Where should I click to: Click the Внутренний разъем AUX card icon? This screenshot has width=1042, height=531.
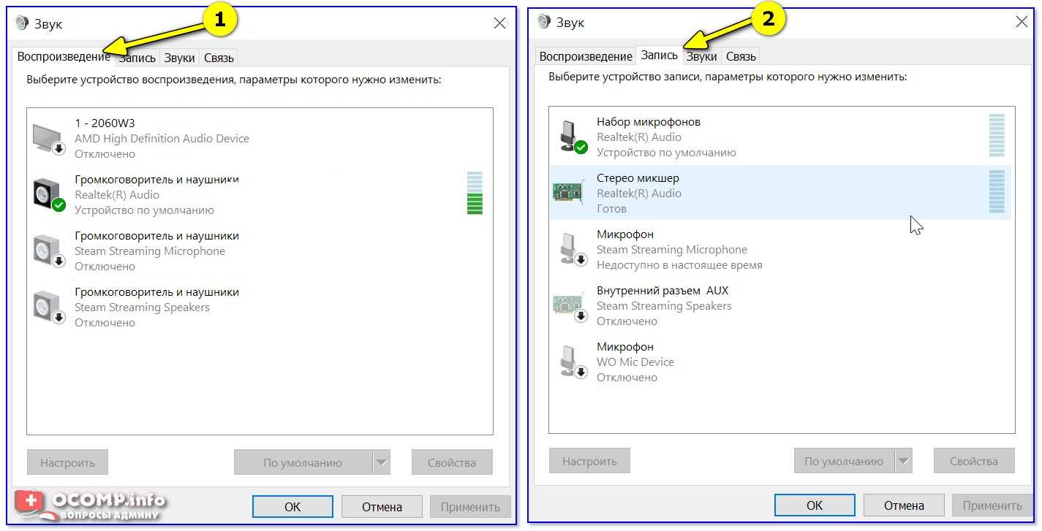coord(570,305)
